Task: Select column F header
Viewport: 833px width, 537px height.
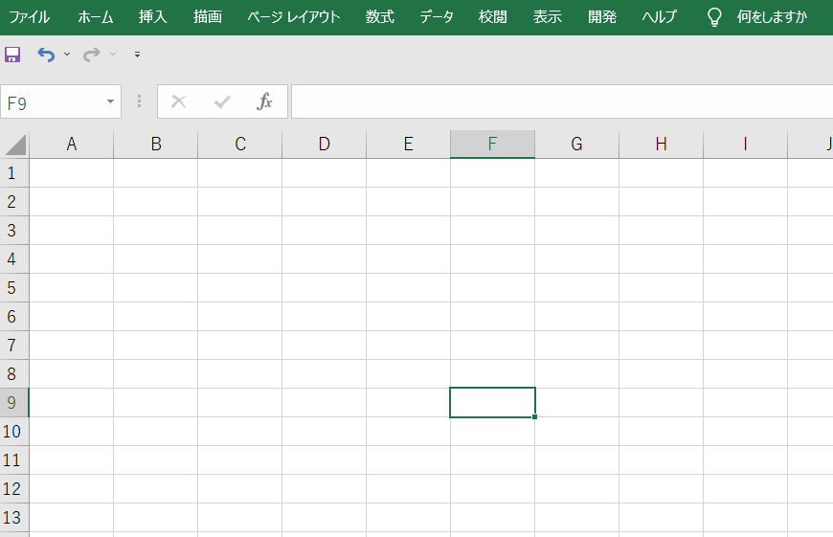Action: coord(492,144)
